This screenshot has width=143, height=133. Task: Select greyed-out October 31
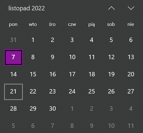click(x=13, y=40)
